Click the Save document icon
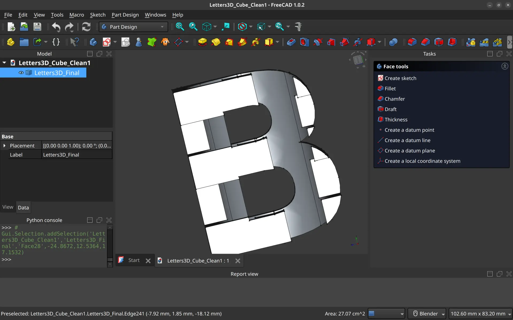 37,27
